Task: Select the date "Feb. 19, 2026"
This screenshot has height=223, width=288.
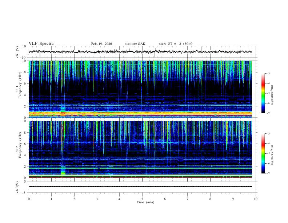Action: click(101, 44)
